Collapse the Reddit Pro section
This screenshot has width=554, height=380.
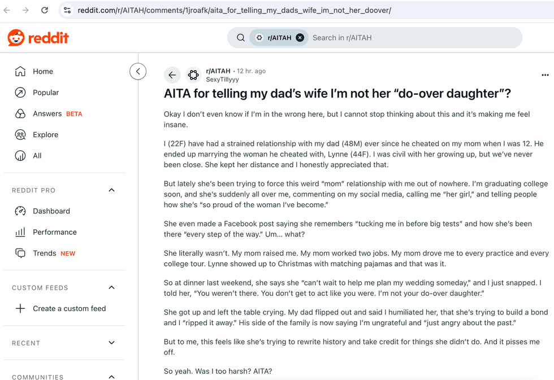(x=112, y=190)
